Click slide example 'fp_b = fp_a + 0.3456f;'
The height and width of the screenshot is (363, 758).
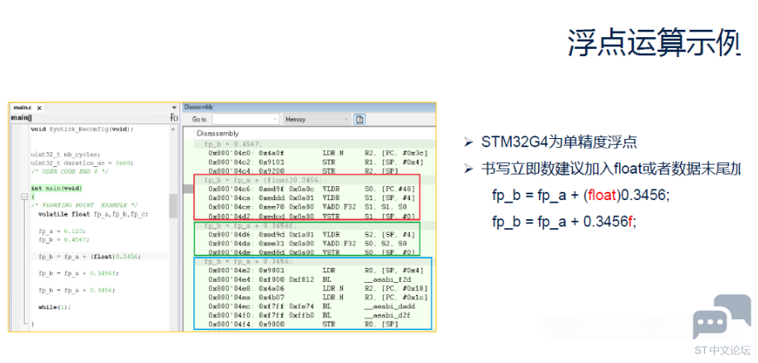564,222
